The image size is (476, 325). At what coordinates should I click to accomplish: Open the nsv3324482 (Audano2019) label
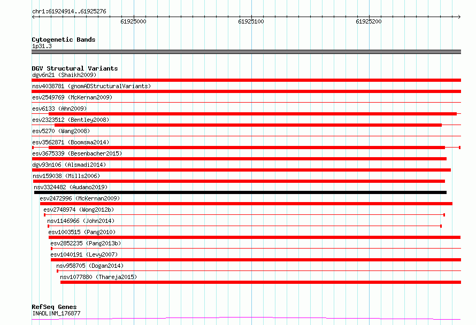[x=71, y=187]
